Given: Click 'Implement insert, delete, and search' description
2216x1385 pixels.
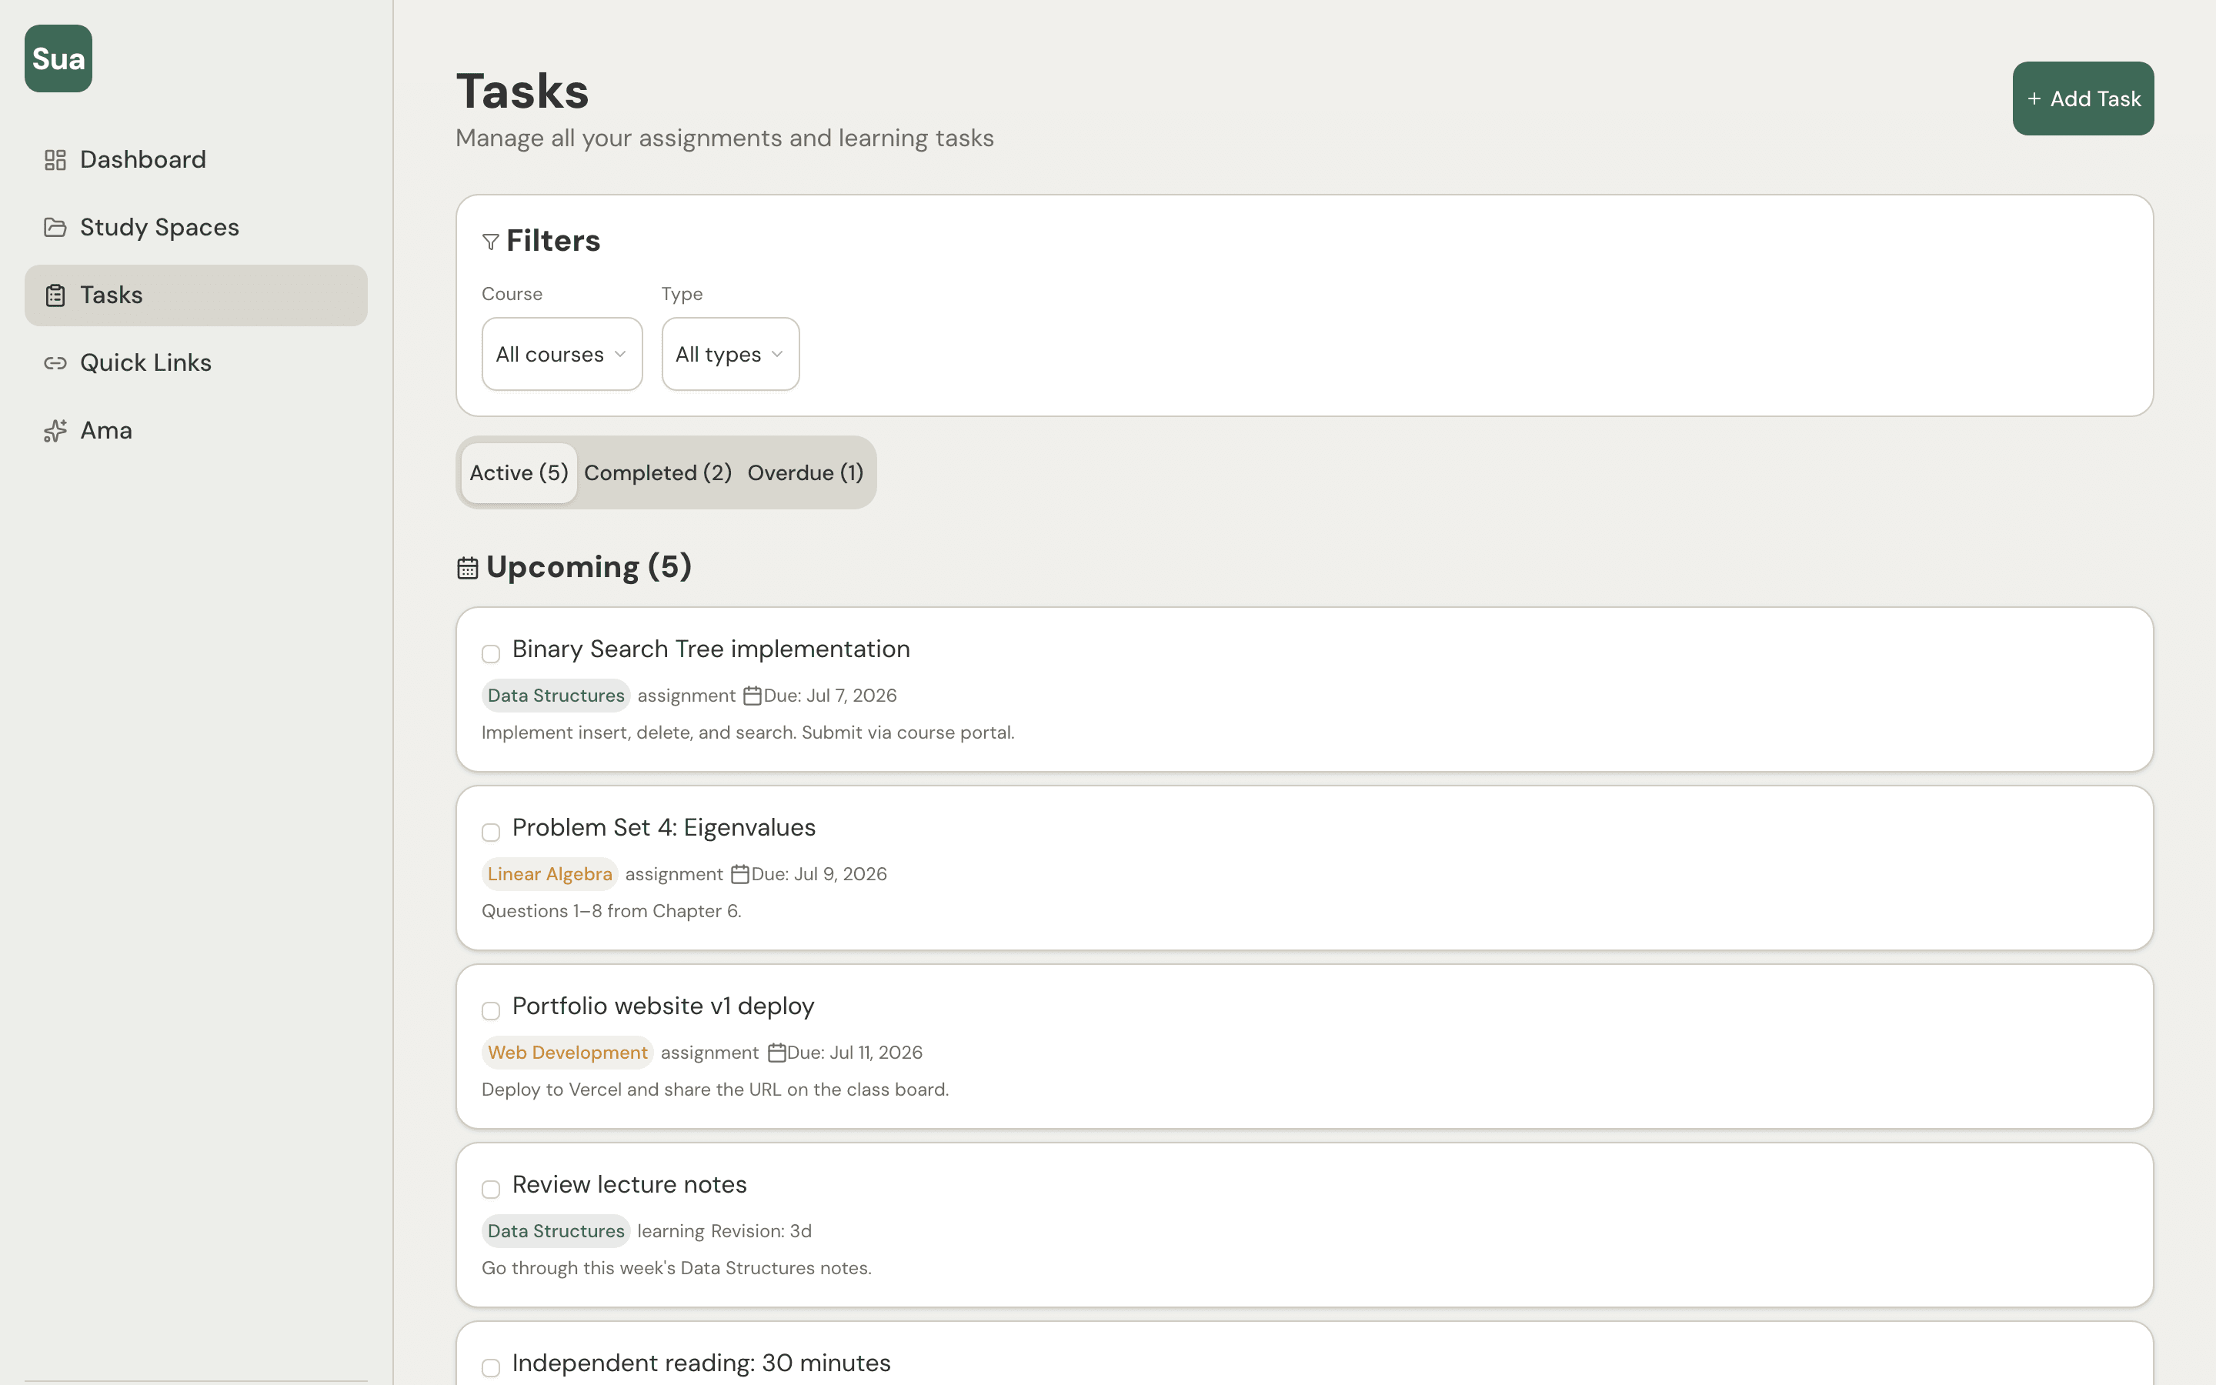Looking at the screenshot, I should [748, 733].
